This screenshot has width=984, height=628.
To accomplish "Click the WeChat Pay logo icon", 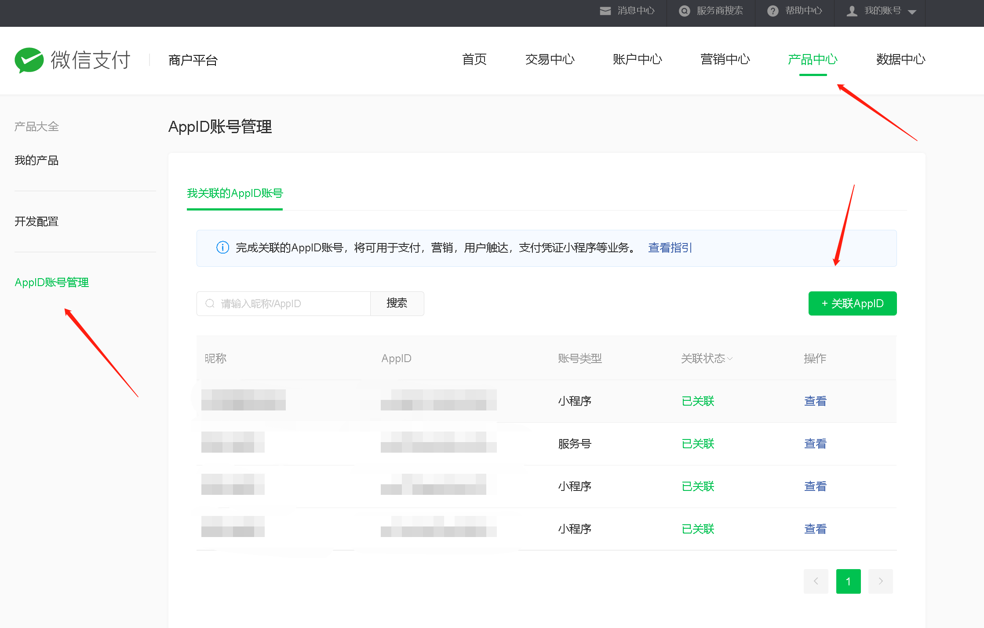I will (x=29, y=60).
